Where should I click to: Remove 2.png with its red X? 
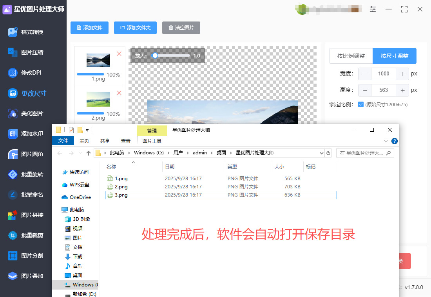[x=119, y=93]
